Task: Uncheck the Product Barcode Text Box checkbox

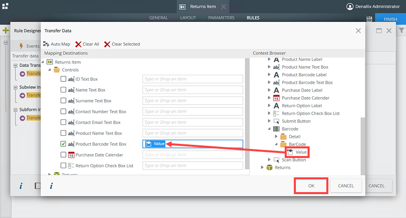Action: point(63,144)
